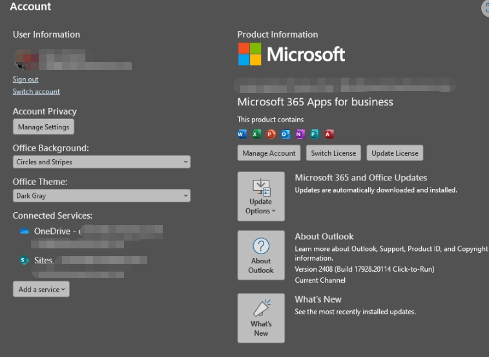Click the Microsoft four-square logo
This screenshot has width=489, height=357.
click(249, 54)
